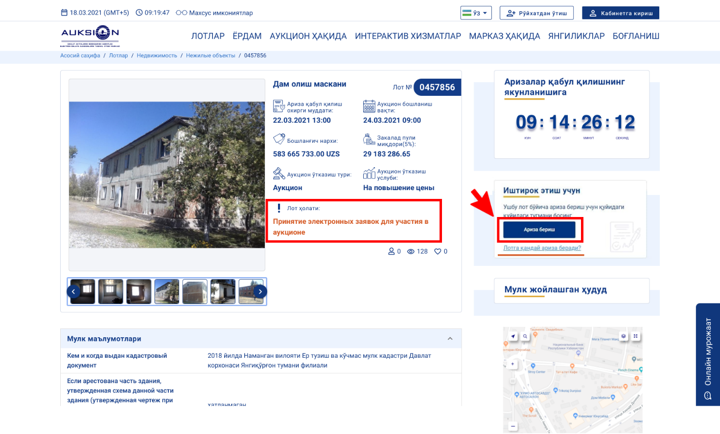Show next photos in thumbnail carousel
This screenshot has height=434, width=720.
coord(260,292)
